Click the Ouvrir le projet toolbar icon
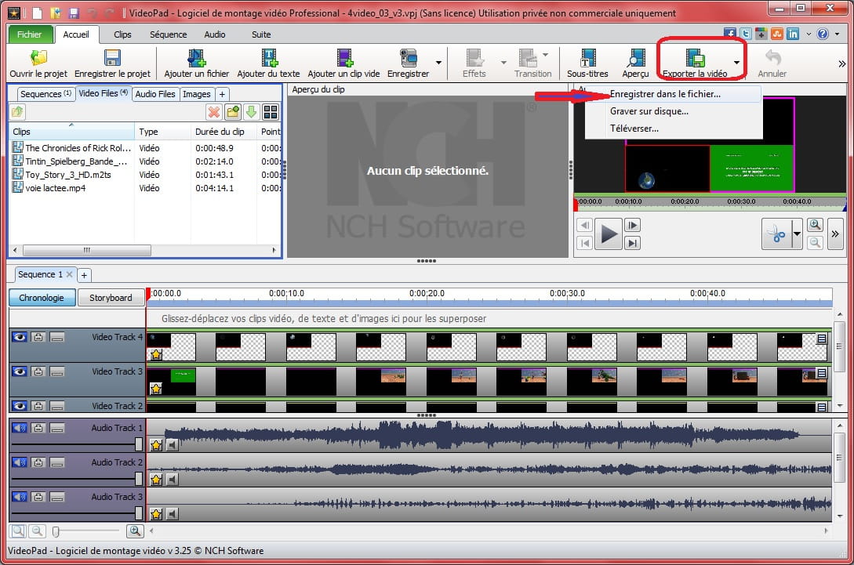The image size is (854, 565). pos(38,58)
